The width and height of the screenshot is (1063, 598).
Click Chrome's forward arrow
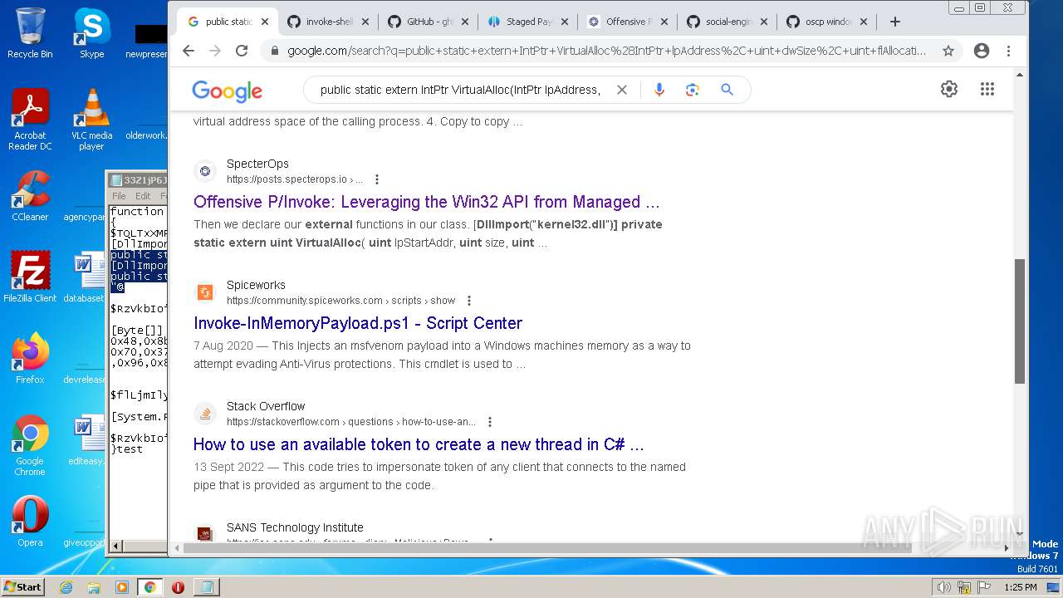(215, 51)
